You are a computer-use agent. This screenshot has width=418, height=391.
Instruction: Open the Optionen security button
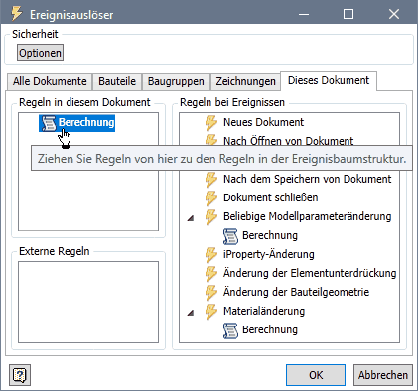pyautogui.click(x=40, y=53)
